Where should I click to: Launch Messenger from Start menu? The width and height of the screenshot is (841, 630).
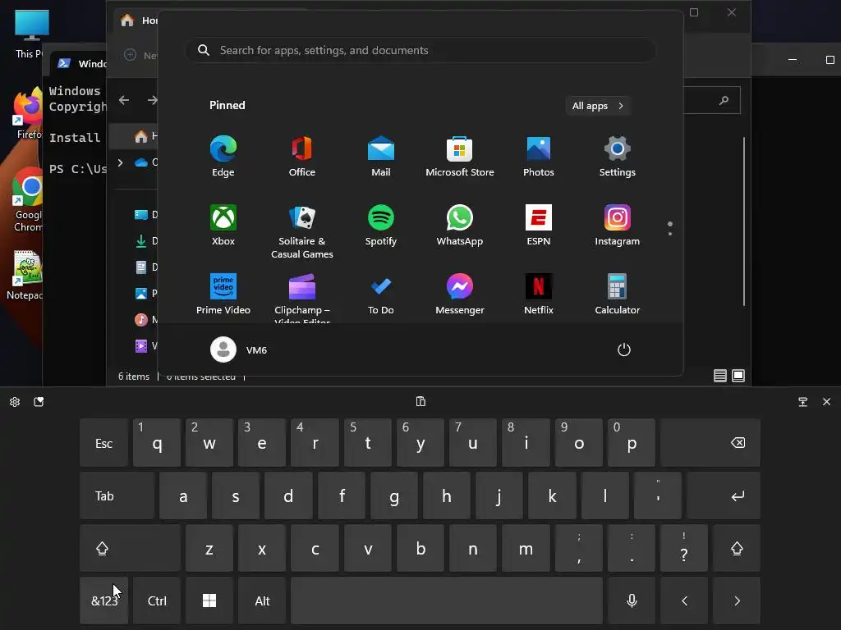(x=460, y=294)
